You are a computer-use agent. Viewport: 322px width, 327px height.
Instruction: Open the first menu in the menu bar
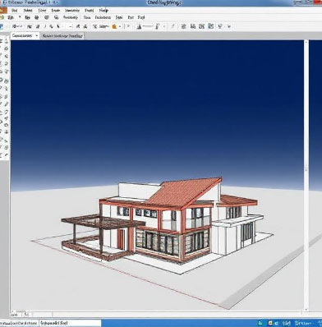(x=14, y=11)
